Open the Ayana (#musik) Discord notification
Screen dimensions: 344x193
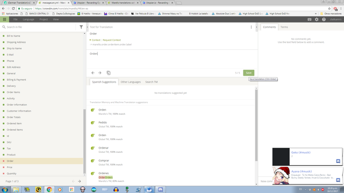[307, 176]
